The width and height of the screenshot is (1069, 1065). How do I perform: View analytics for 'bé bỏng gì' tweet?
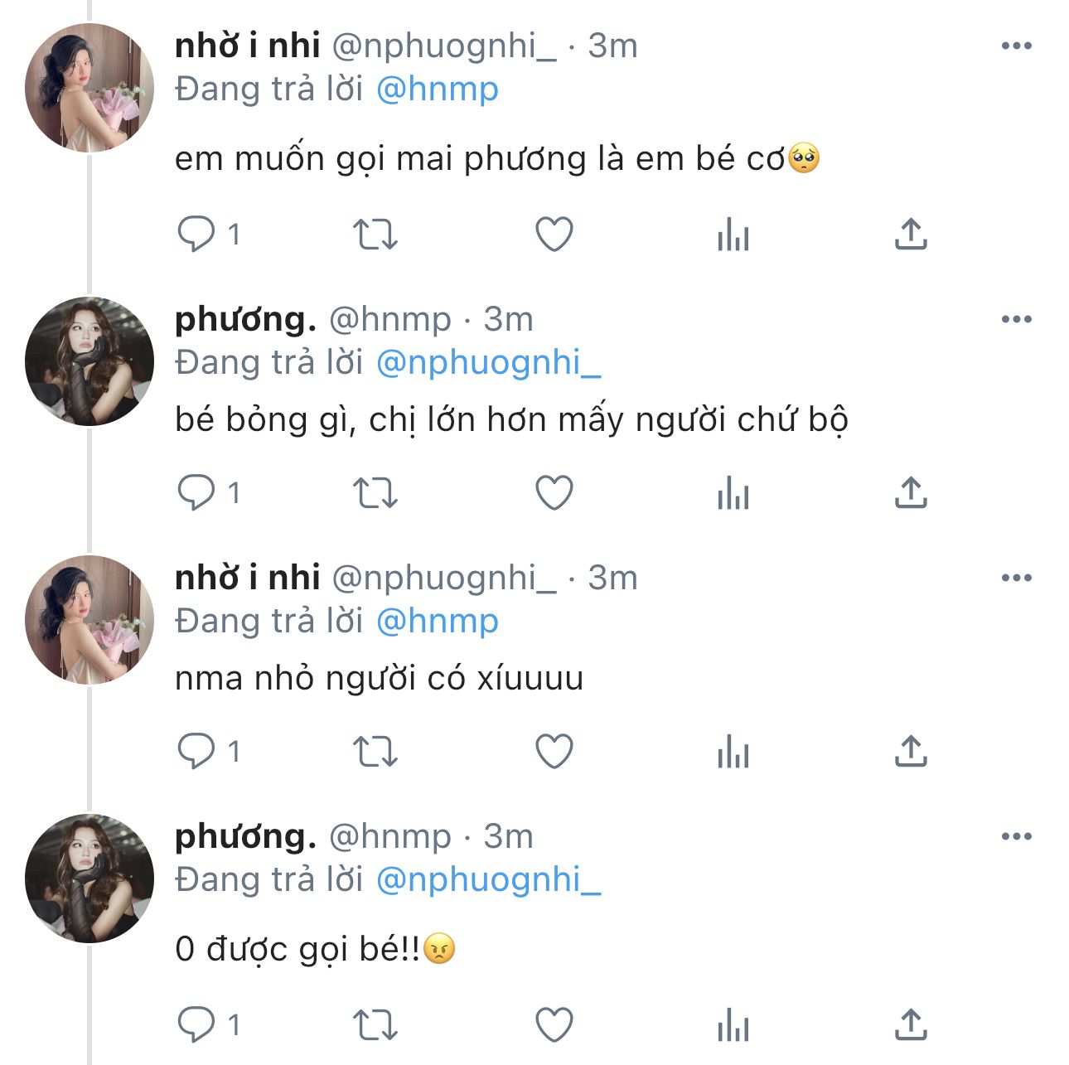pos(733,493)
